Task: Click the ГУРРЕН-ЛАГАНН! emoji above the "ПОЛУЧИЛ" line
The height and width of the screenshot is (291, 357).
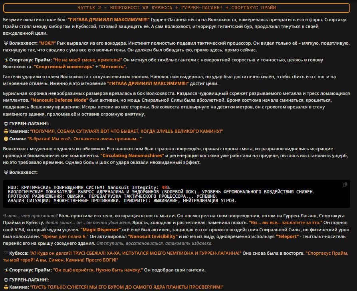Action: (6, 124)
